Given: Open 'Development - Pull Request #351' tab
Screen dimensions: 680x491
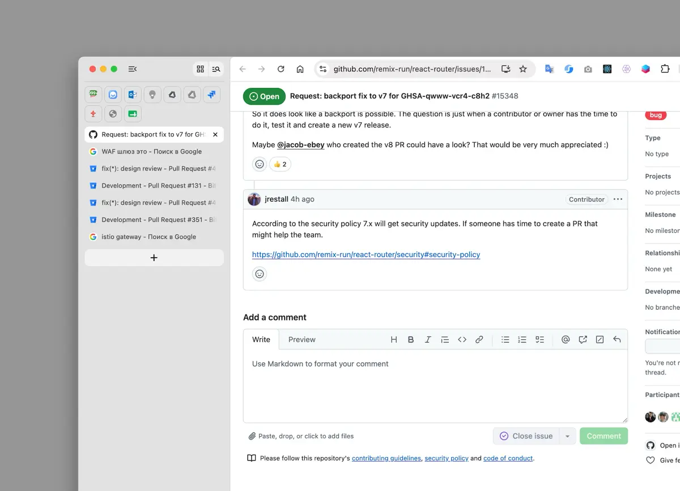Looking at the screenshot, I should [x=154, y=220].
